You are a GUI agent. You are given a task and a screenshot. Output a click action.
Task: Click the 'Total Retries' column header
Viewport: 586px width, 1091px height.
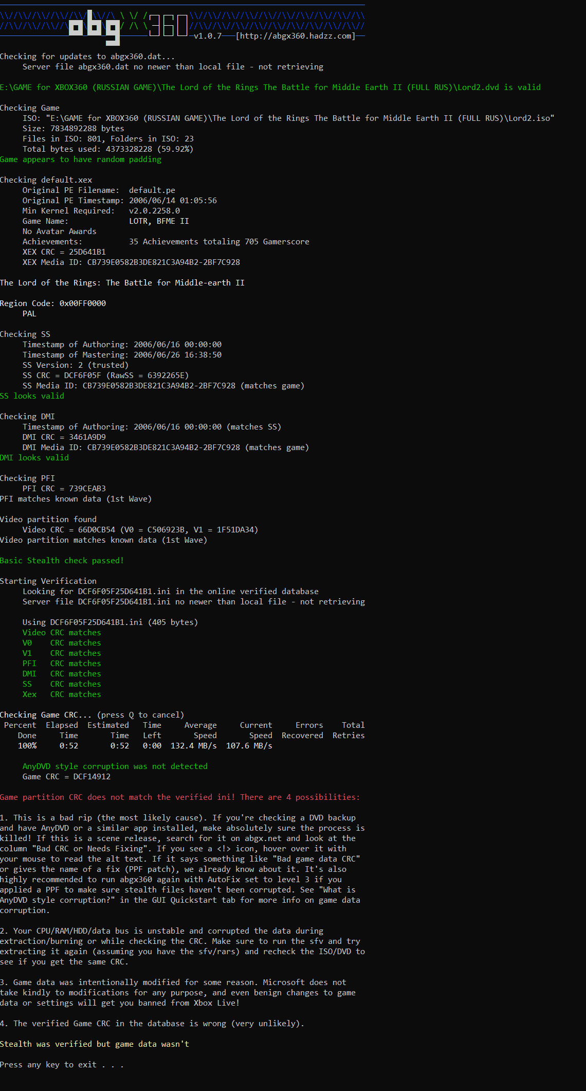coord(349,730)
